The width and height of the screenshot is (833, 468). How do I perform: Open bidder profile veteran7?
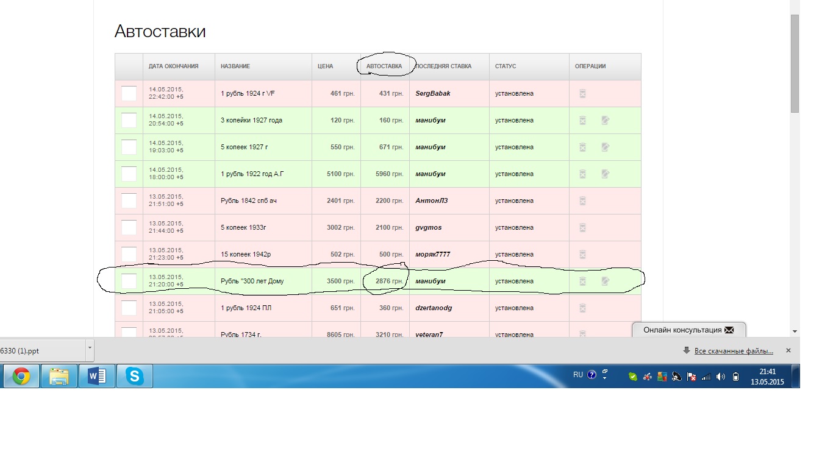click(x=429, y=335)
